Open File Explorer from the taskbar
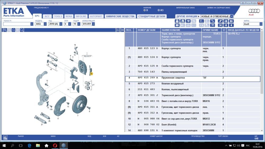Viewport: 265px width, 149px height. (38, 146)
